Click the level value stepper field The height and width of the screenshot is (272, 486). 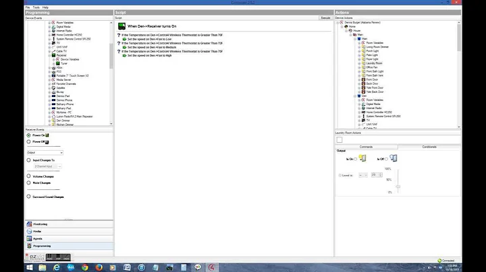coord(377,175)
